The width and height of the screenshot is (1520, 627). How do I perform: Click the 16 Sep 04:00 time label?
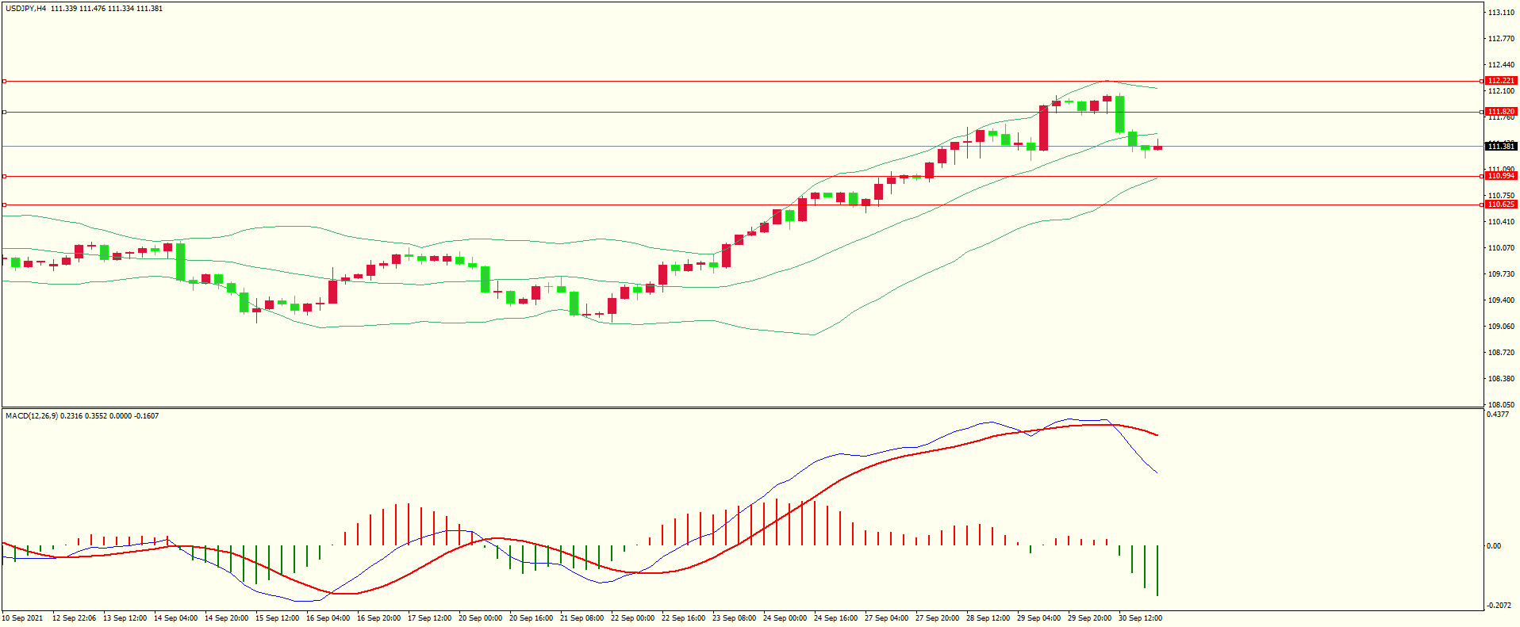(328, 618)
